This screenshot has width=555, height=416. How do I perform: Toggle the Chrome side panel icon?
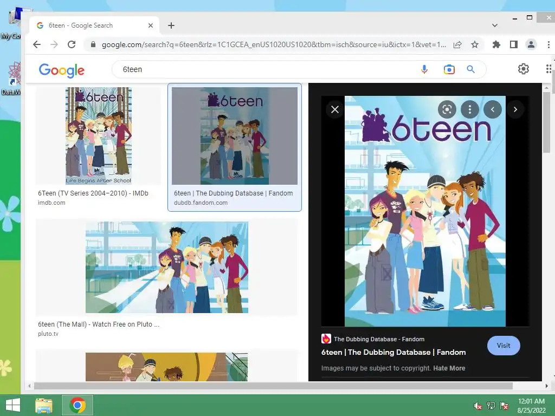tap(514, 44)
